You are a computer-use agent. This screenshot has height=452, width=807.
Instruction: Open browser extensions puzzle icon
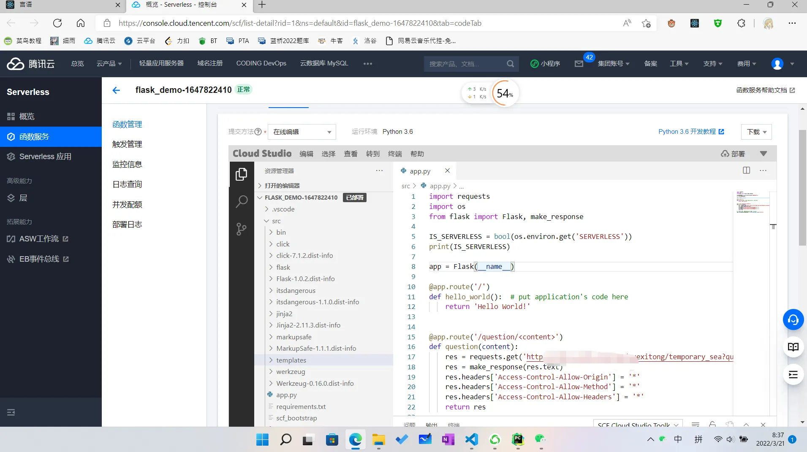[741, 23]
